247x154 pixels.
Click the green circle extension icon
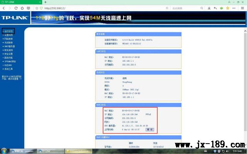[222, 8]
